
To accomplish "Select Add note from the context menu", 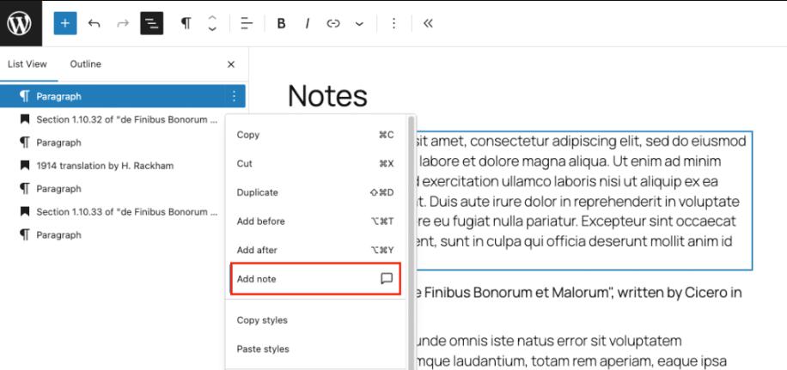I will click(315, 279).
